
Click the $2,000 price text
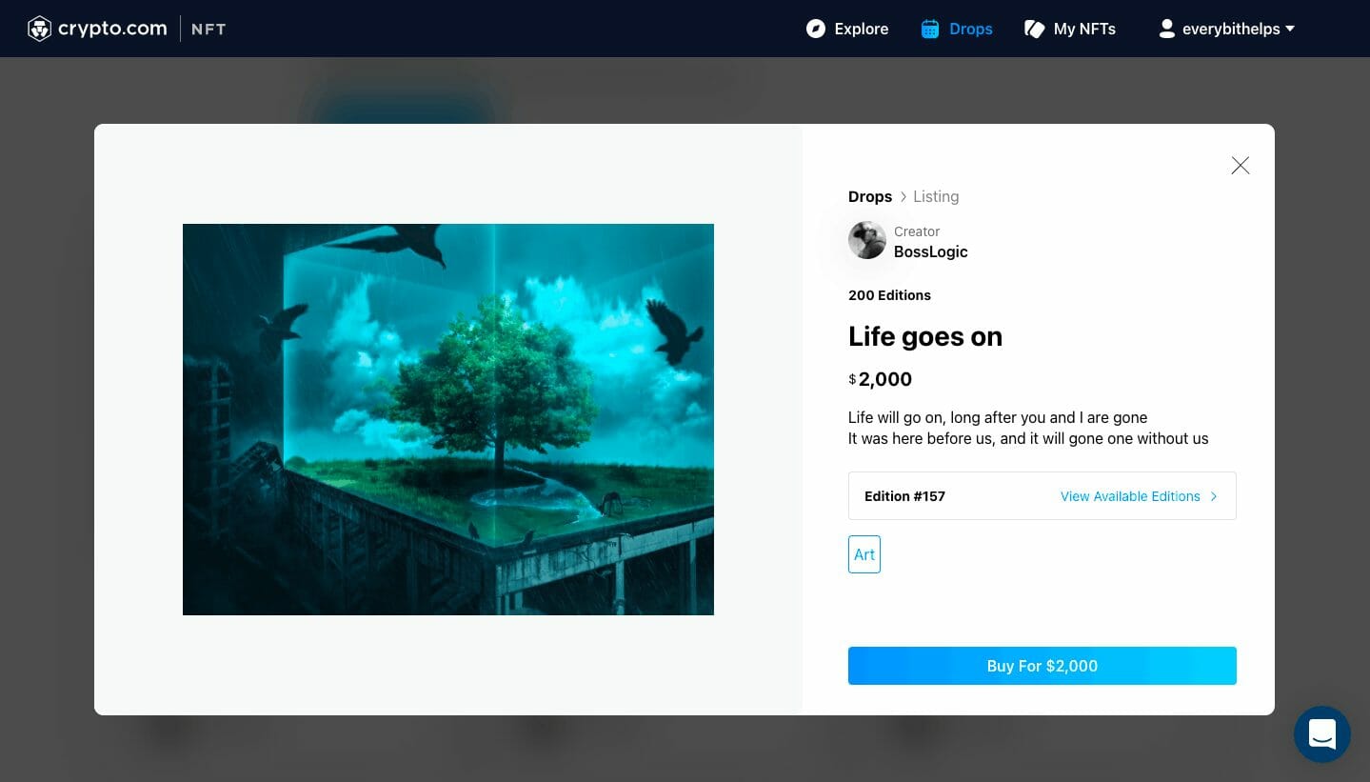pos(881,379)
